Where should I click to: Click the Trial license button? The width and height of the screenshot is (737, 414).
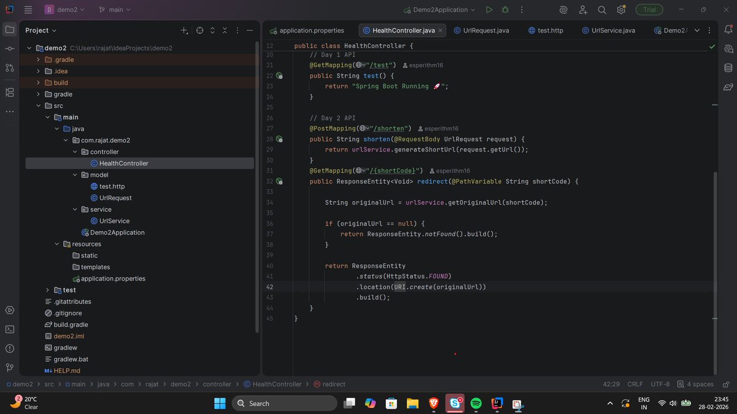(649, 9)
